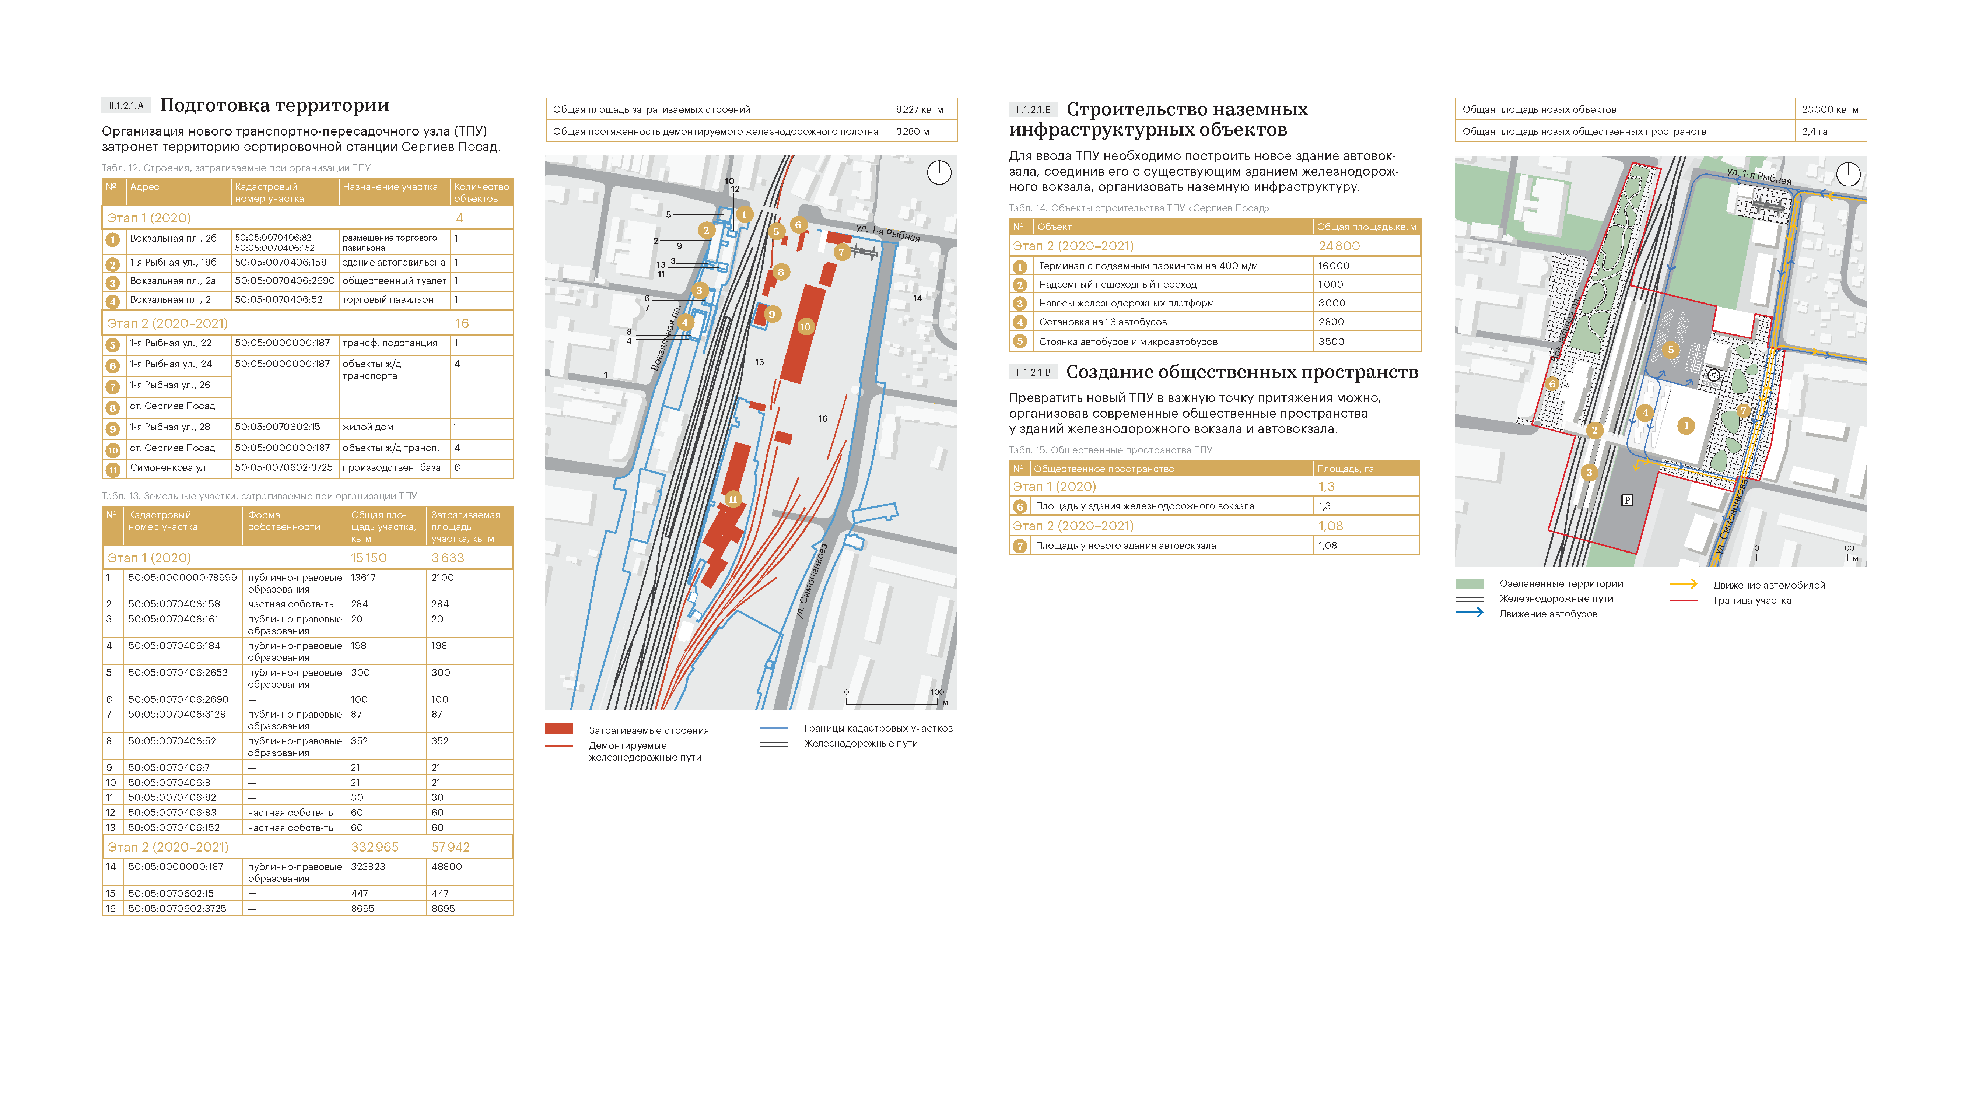Click the blue Границы кадастровых участков legend line

coord(774,728)
